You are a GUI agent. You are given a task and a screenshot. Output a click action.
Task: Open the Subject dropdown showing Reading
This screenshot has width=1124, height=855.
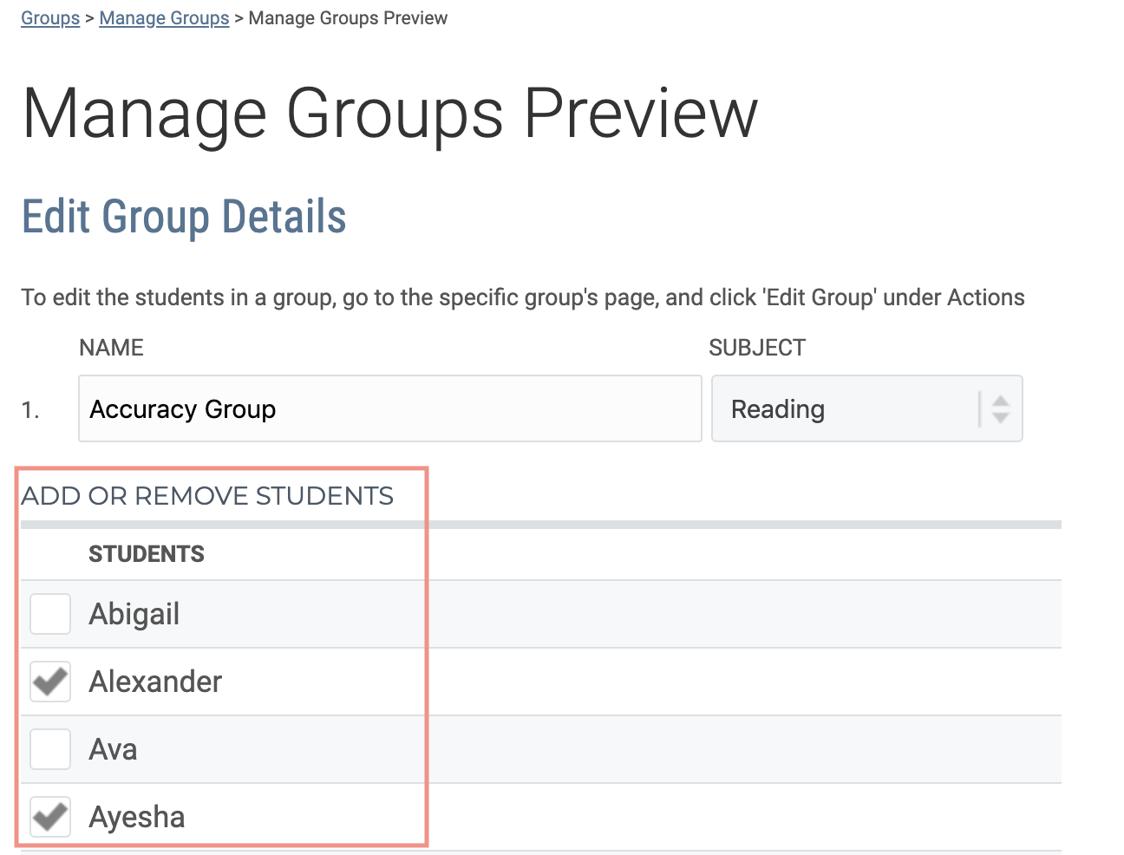coord(867,408)
